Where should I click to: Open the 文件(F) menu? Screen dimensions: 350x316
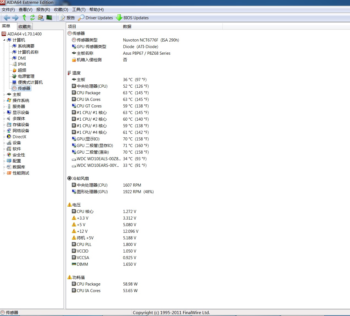(x=8, y=10)
